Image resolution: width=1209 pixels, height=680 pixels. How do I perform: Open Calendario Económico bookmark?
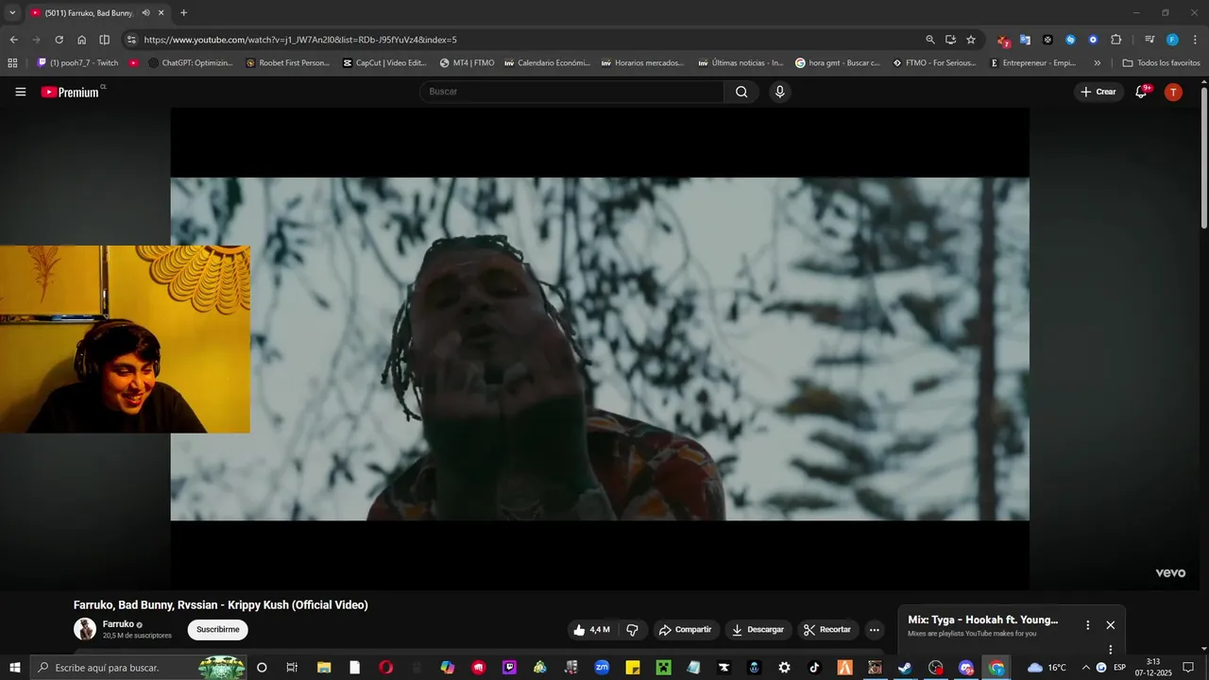(x=547, y=63)
